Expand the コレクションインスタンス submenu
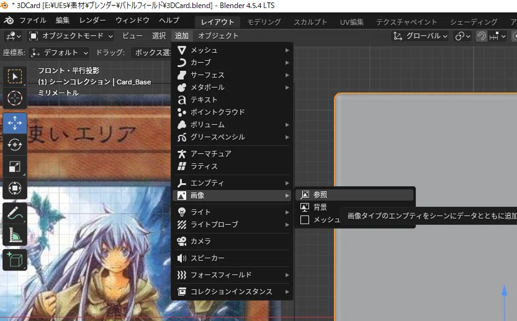Screen dimensions: 517x321 [x=232, y=292]
